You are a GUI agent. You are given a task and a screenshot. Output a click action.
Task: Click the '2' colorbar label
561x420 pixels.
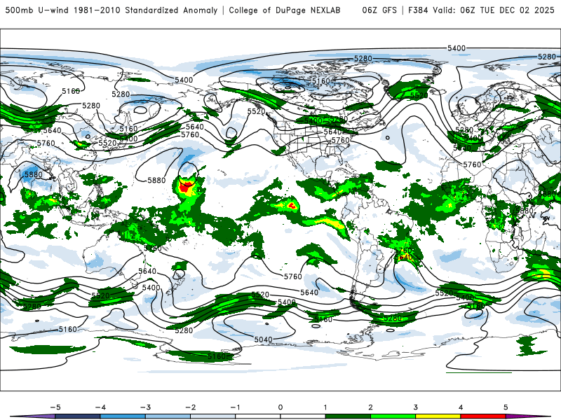[370, 407]
